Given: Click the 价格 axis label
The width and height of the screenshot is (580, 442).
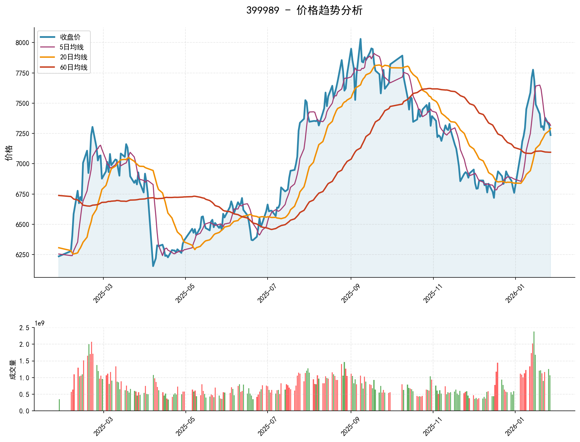Looking at the screenshot, I should (x=8, y=152).
